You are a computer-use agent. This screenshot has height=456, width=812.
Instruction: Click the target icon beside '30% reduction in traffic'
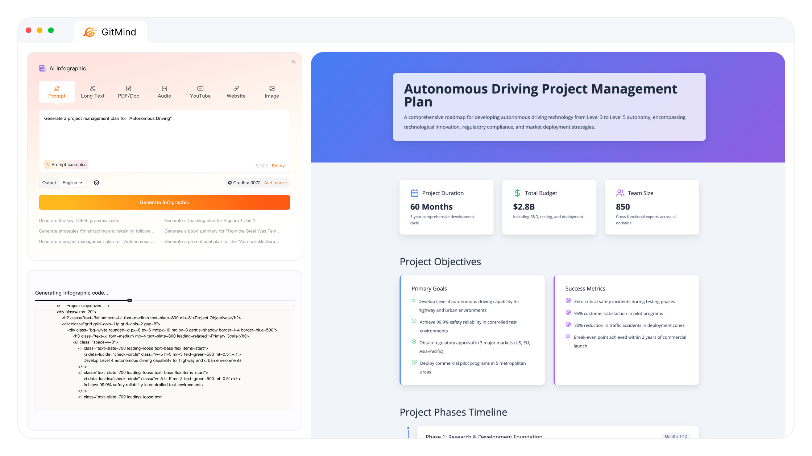568,325
